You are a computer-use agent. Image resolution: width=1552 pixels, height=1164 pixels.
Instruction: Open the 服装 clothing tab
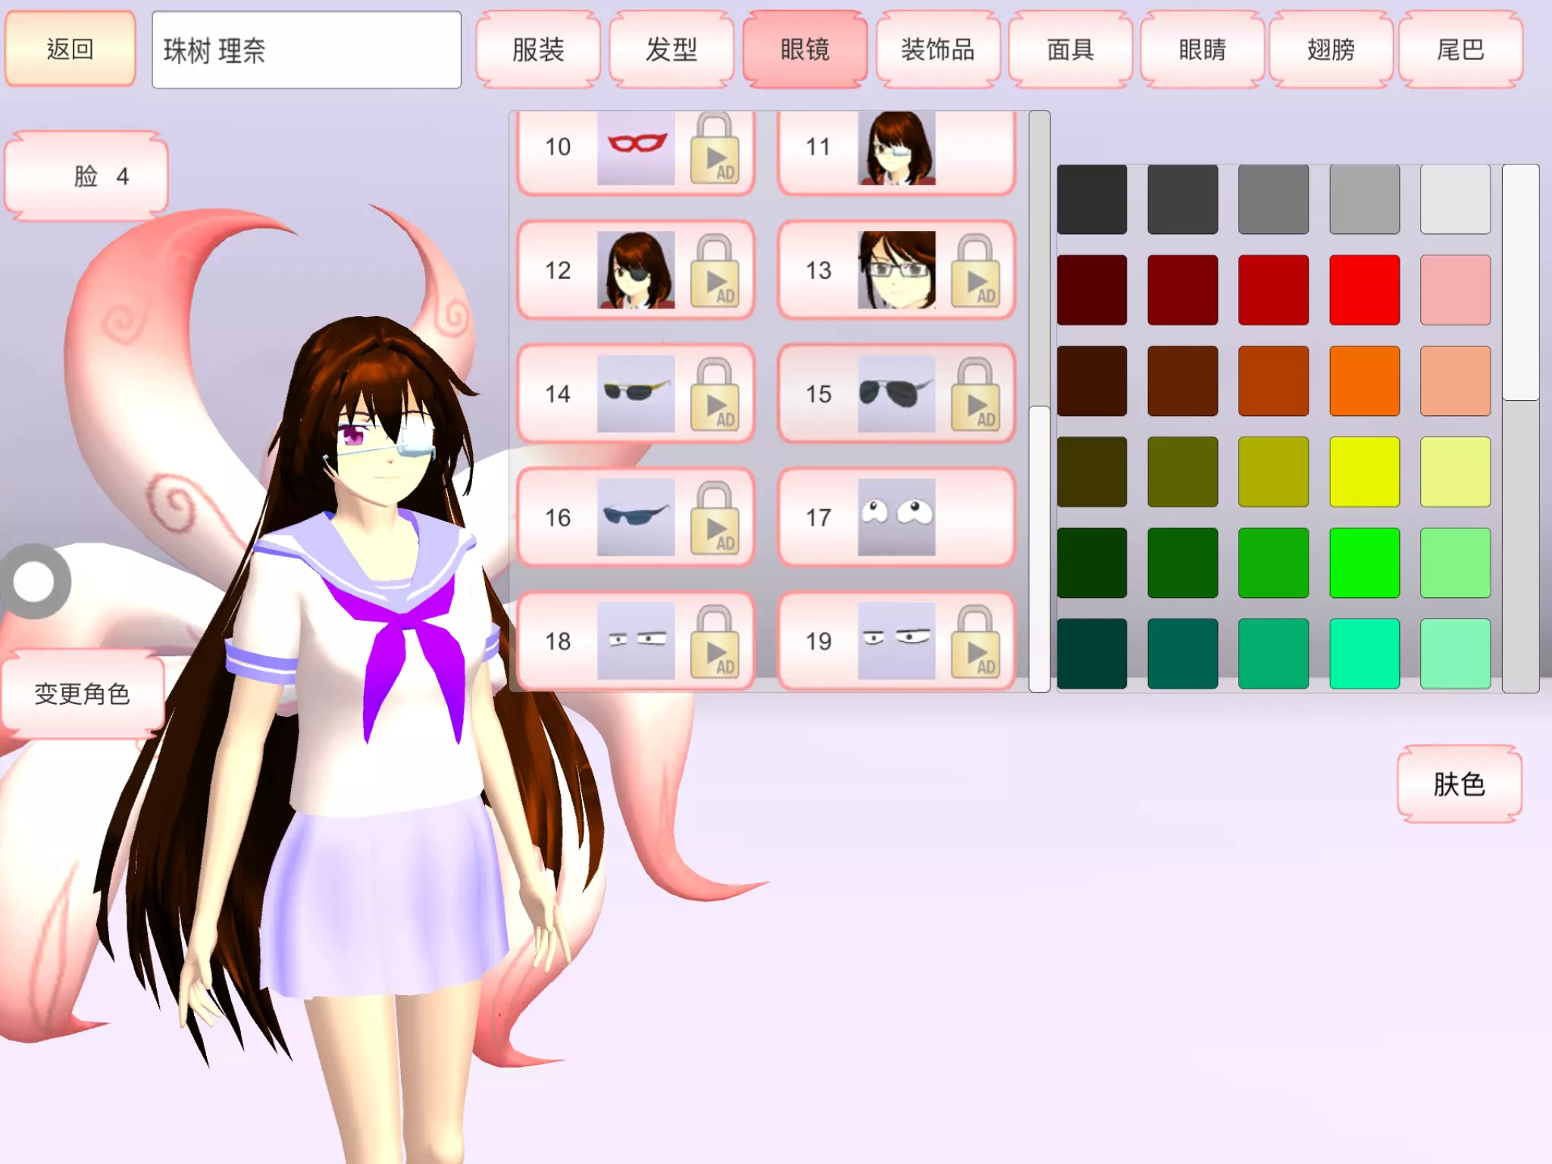click(538, 50)
